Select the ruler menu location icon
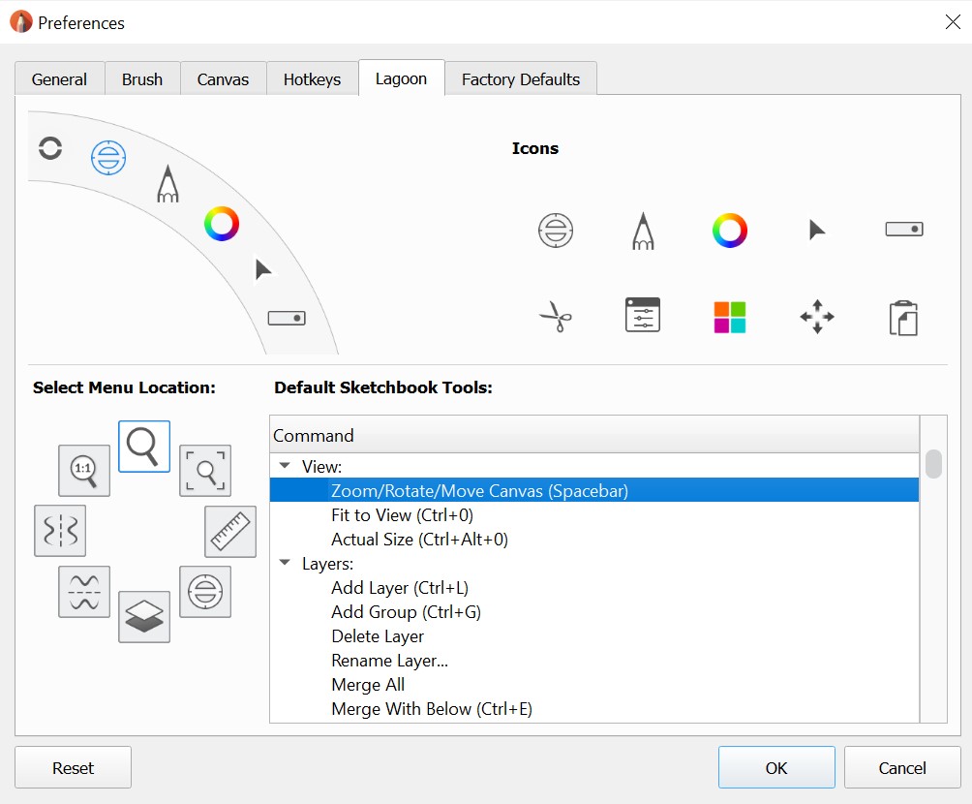972x804 pixels. (230, 532)
